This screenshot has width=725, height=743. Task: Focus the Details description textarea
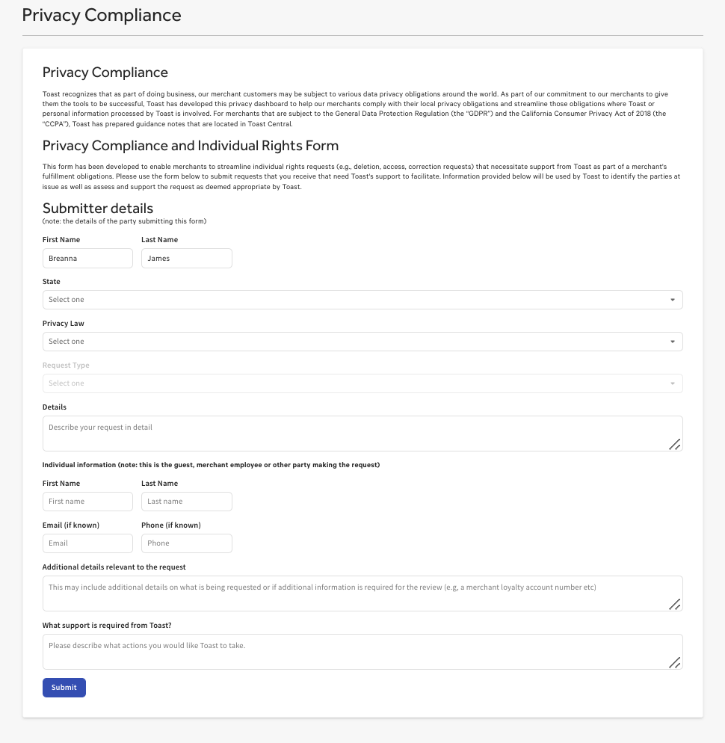362,432
